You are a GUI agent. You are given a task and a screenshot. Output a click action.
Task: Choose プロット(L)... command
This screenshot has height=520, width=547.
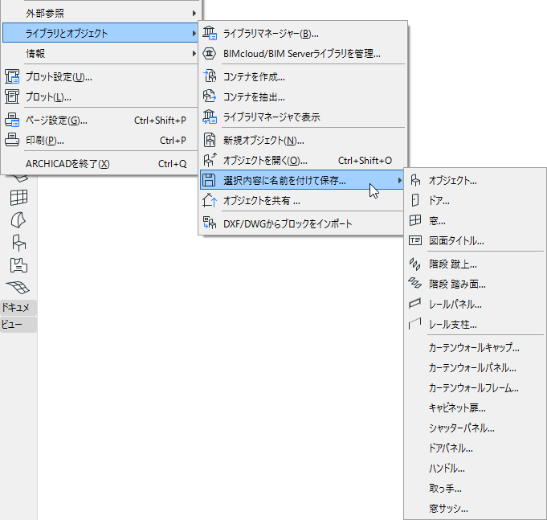click(100, 97)
